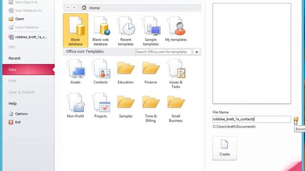Click the template preview pane
The image size is (305, 171).
tap(252, 53)
